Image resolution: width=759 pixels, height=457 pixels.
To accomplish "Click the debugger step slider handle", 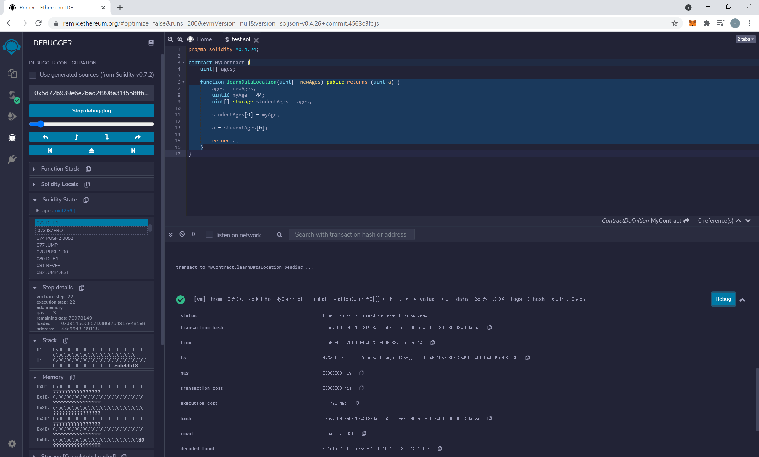I will 41,124.
